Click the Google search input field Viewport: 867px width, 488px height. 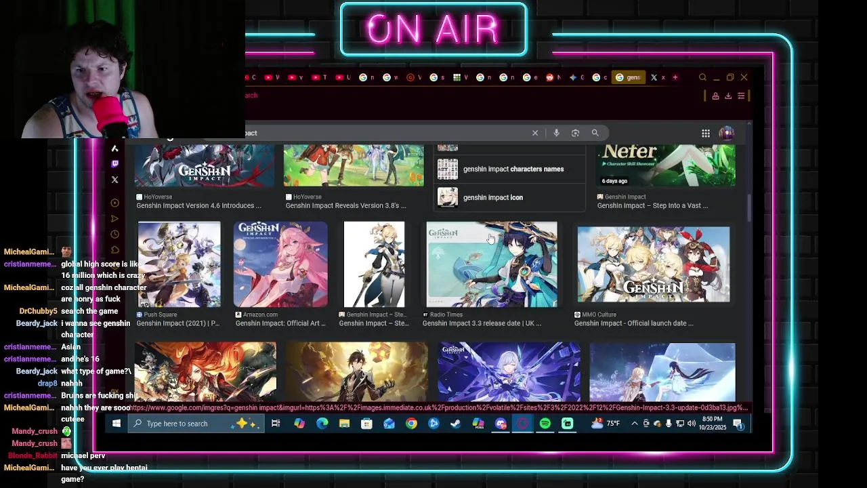coord(386,133)
